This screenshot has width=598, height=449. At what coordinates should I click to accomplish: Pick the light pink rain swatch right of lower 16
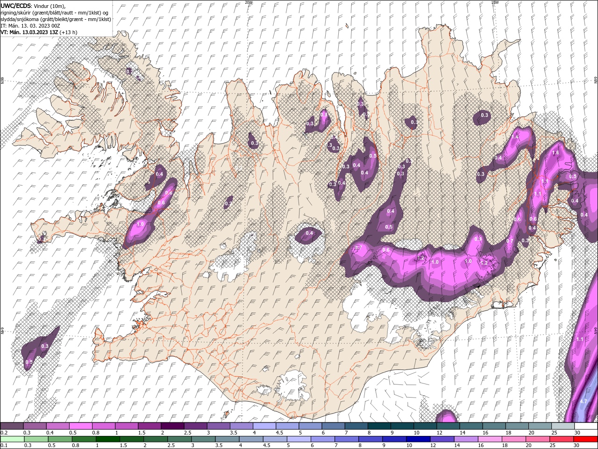[x=491, y=439]
